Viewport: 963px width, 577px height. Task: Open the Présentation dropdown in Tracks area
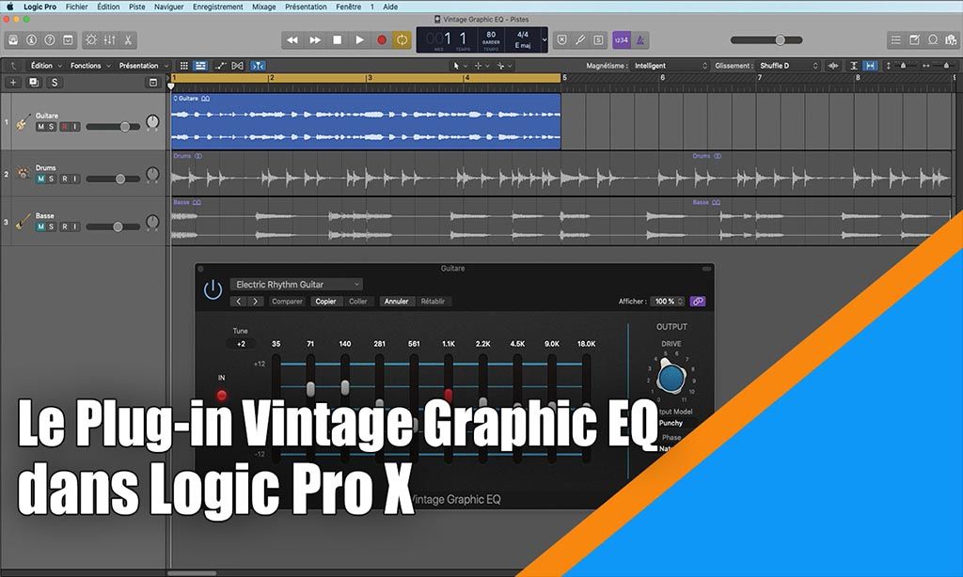click(144, 66)
